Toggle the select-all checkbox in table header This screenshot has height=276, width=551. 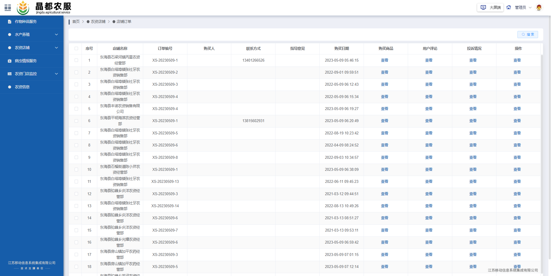(x=76, y=48)
